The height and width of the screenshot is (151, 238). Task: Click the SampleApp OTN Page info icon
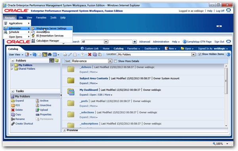[x=184, y=42]
